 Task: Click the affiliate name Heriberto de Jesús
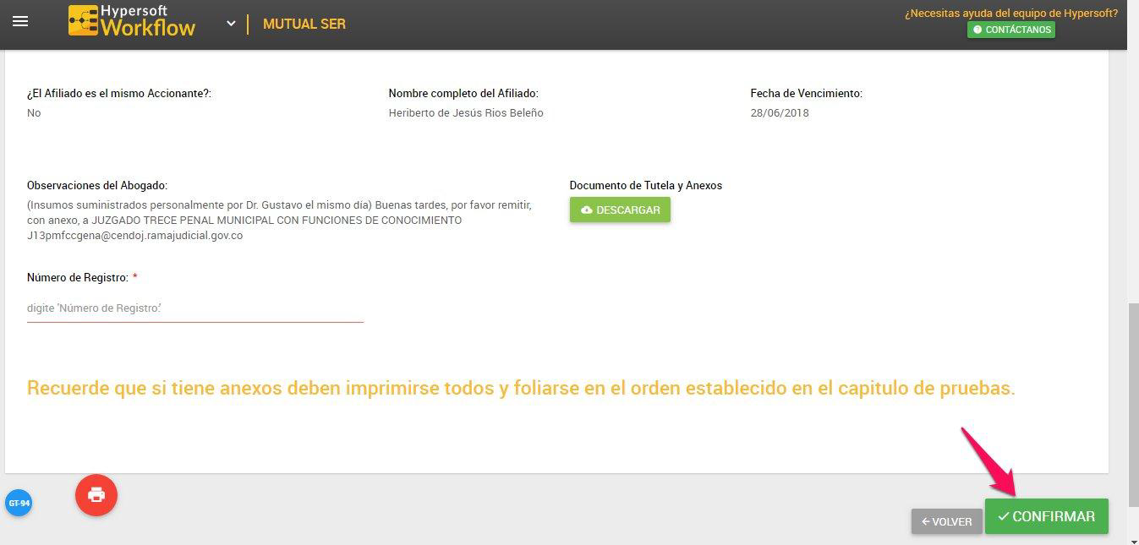click(466, 113)
